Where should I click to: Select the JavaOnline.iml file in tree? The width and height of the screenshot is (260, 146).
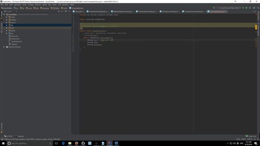point(16,41)
